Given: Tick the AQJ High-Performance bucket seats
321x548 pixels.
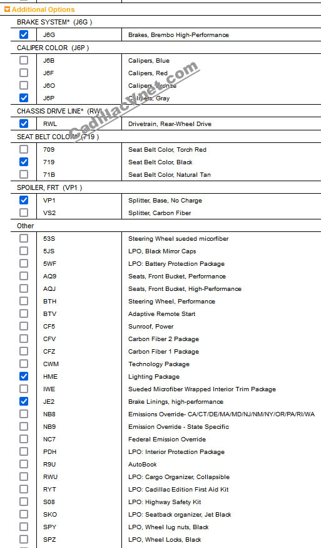Looking at the screenshot, I should click(24, 288).
